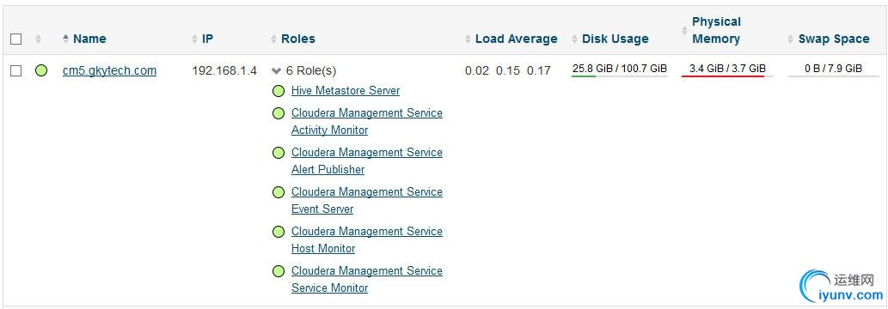This screenshot has width=888, height=309.
Task: Click Event Server green status icon
Action: pyautogui.click(x=278, y=192)
